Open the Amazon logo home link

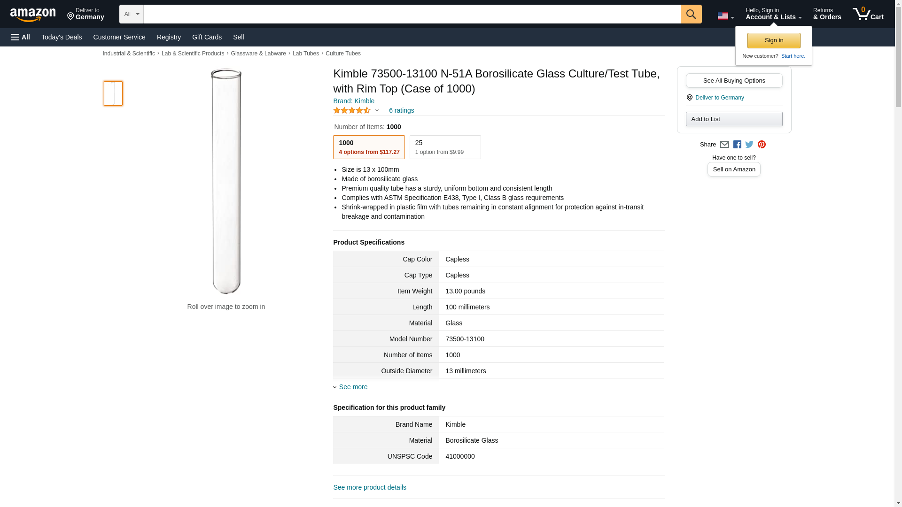click(33, 15)
